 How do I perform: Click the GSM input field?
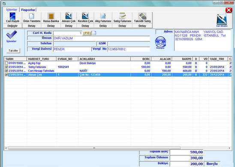pos(129,44)
